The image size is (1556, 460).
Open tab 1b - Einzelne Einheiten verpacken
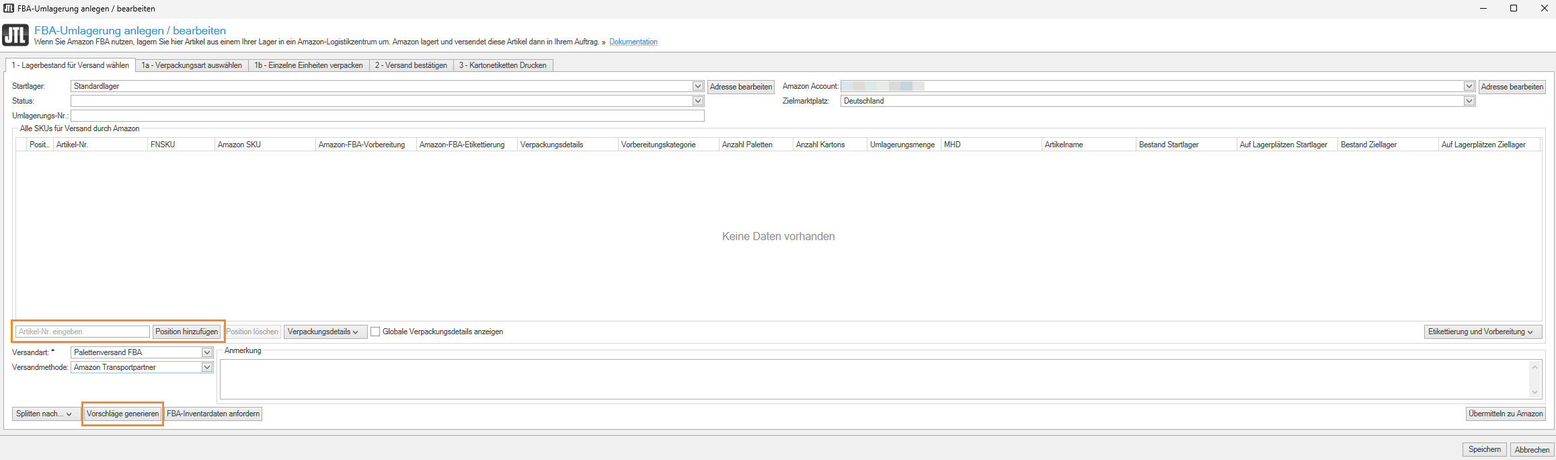pos(308,65)
